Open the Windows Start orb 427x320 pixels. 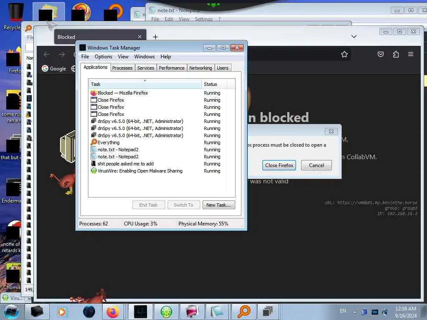tap(11, 312)
